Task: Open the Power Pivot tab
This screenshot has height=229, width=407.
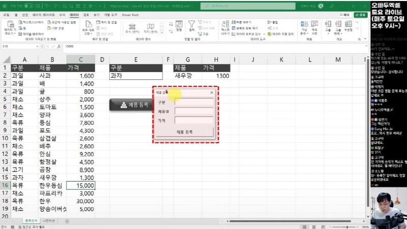Action: (130, 15)
